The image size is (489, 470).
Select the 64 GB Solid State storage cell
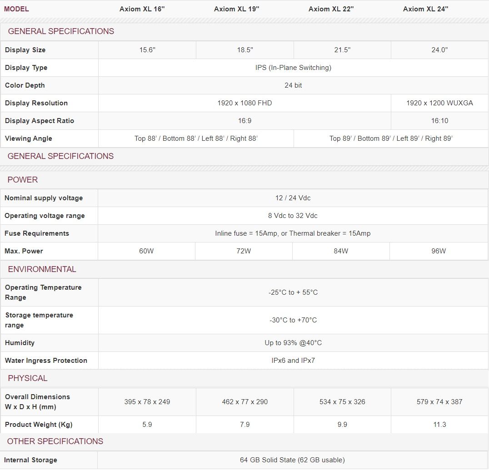click(x=292, y=460)
